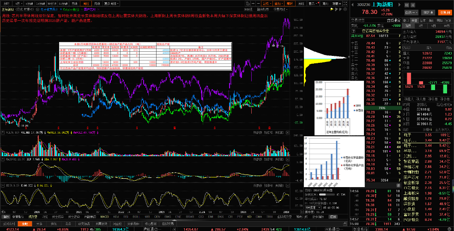Select the TRIX indicator tab
Image resolution: width=454 pixels, height=231 pixels.
pyautogui.click(x=270, y=217)
